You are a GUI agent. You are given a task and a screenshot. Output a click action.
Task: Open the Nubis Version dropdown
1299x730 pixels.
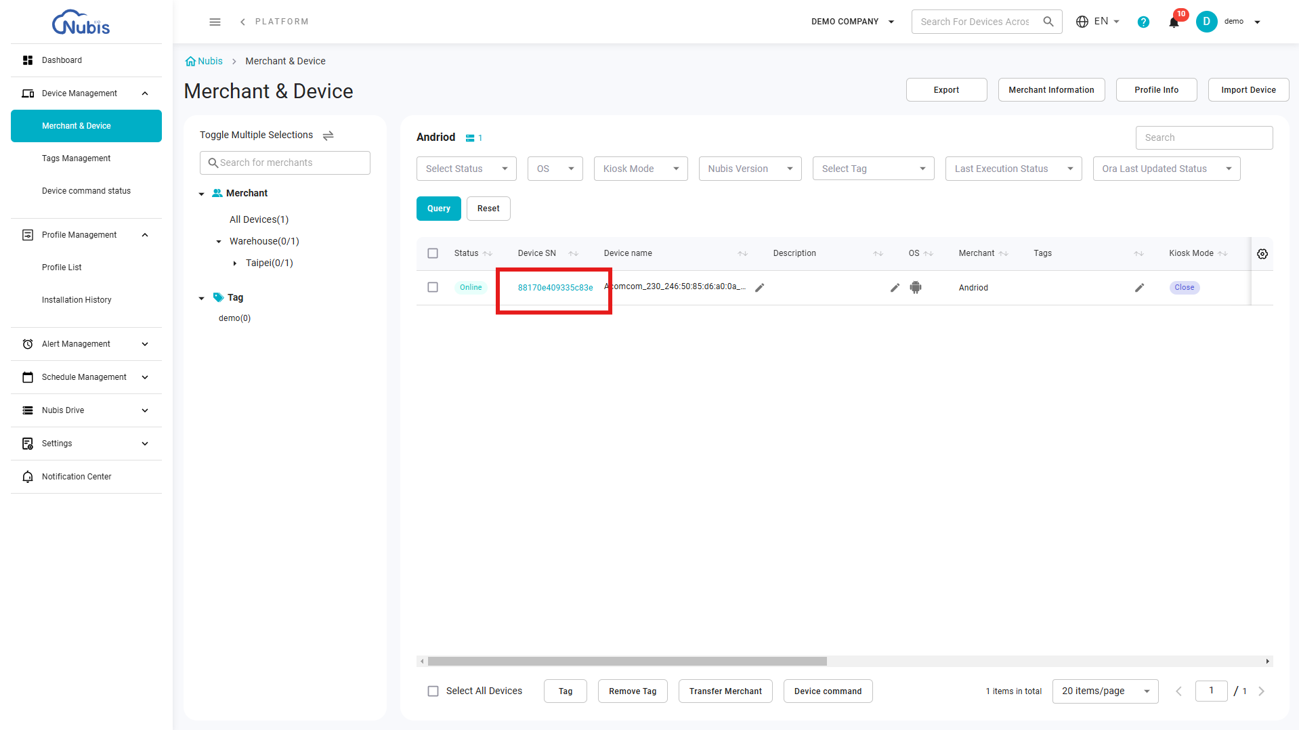click(x=750, y=169)
